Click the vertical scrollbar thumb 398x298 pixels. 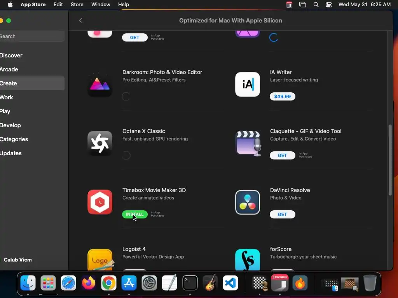(x=390, y=160)
